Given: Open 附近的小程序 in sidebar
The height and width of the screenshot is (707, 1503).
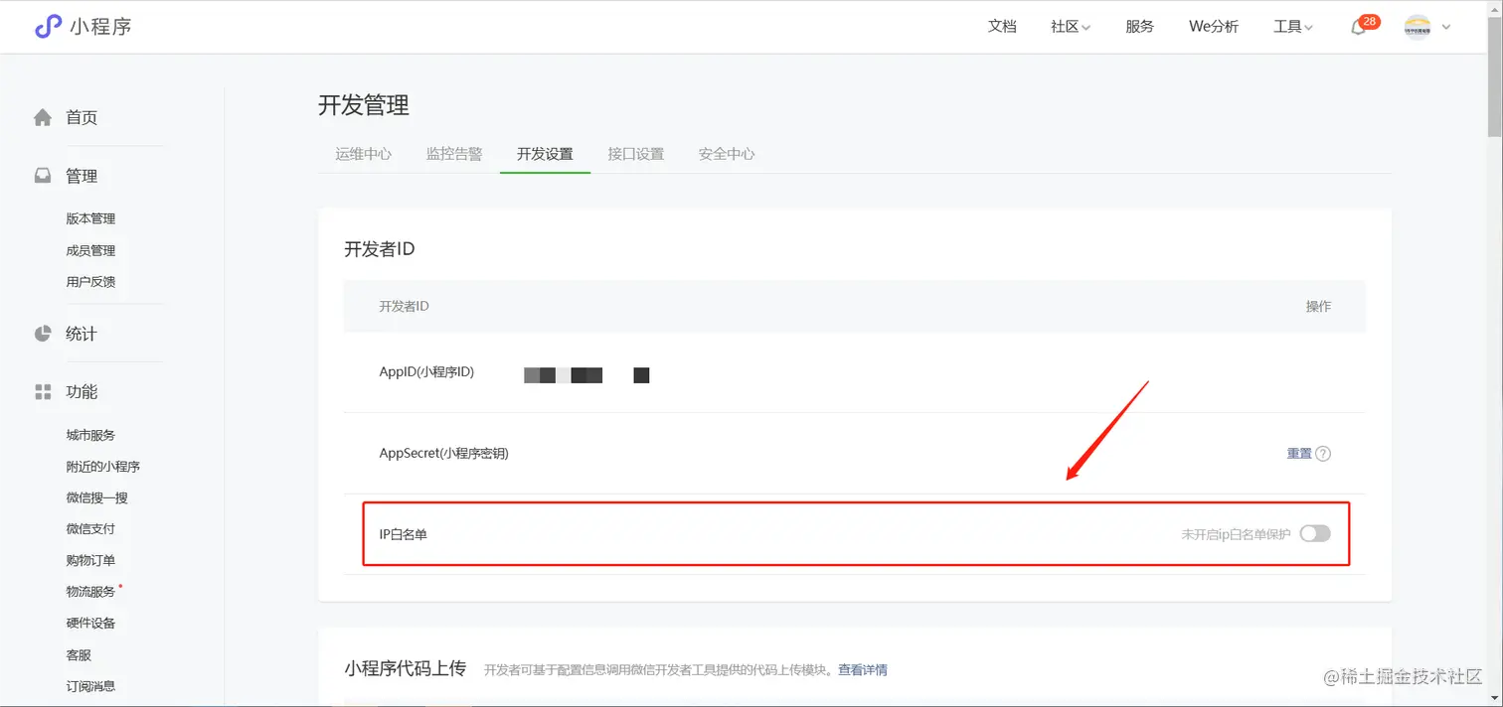Looking at the screenshot, I should [x=102, y=467].
